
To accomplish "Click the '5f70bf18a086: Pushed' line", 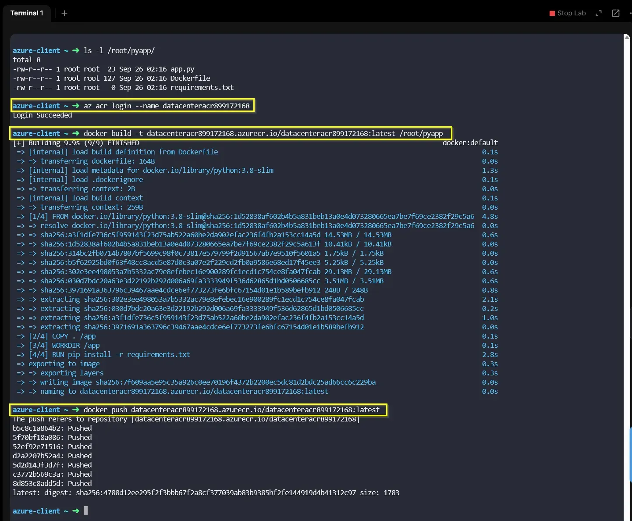I will pos(52,437).
